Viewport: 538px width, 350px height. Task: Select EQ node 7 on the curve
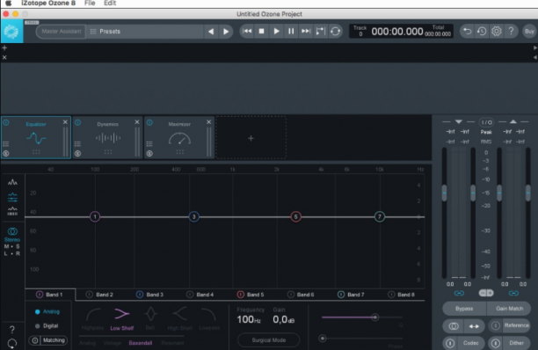[x=380, y=216]
